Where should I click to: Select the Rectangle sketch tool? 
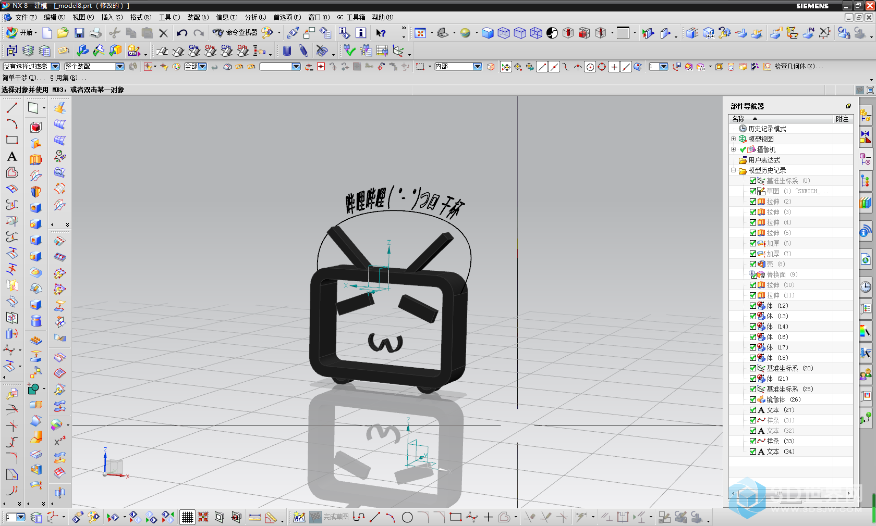(x=12, y=140)
